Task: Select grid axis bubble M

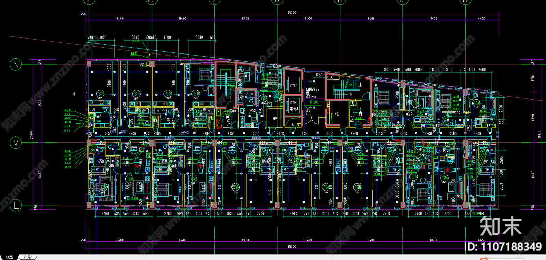Action: pos(16,142)
